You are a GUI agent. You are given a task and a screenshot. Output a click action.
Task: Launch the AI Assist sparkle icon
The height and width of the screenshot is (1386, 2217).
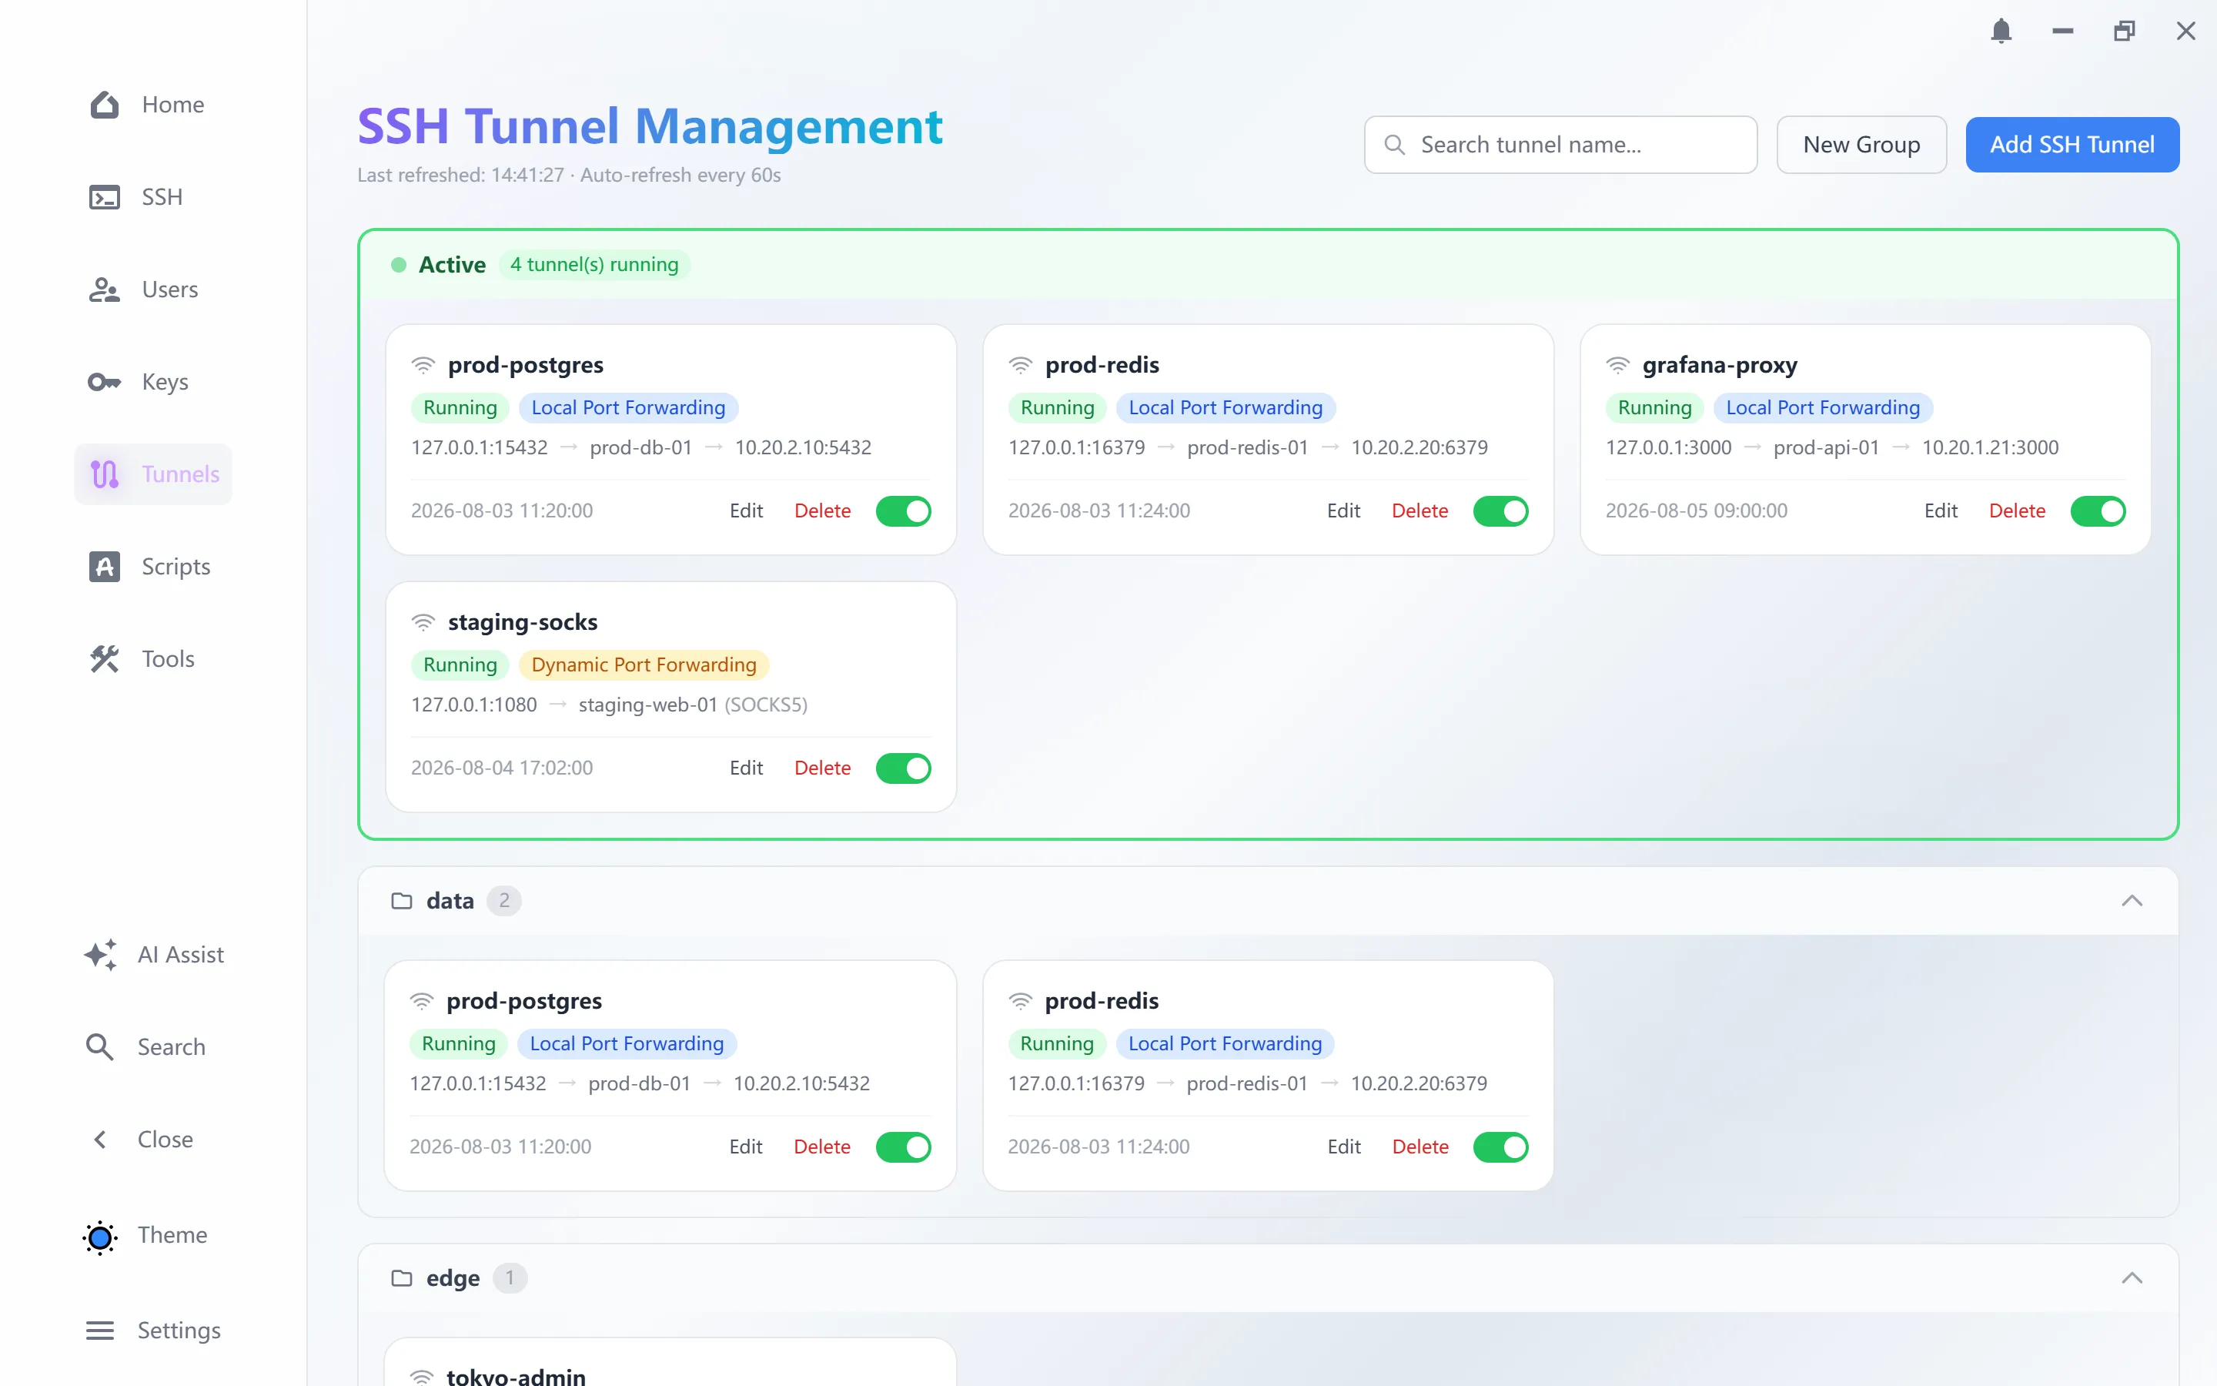point(101,954)
